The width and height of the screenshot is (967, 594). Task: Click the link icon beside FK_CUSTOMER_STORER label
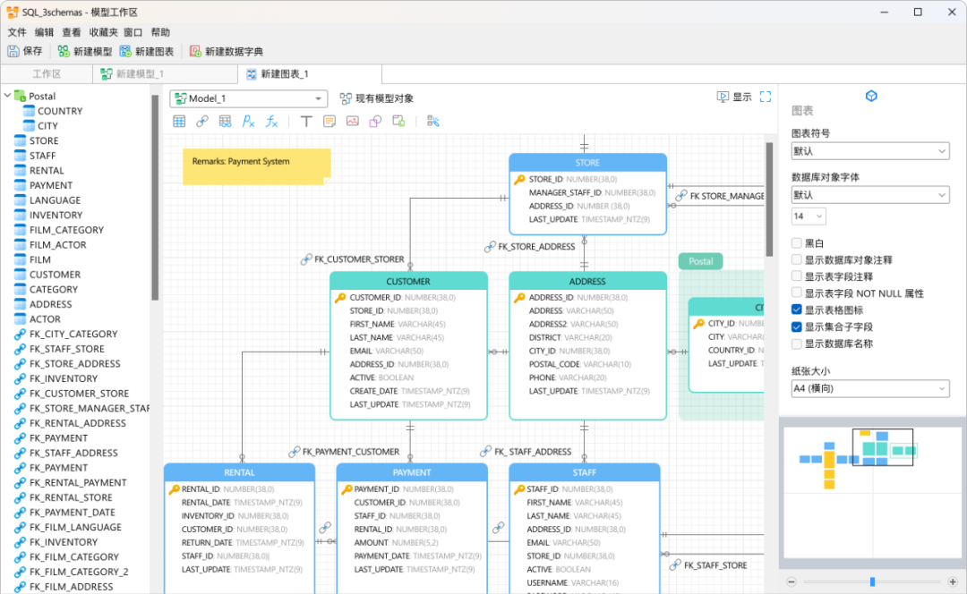[306, 259]
